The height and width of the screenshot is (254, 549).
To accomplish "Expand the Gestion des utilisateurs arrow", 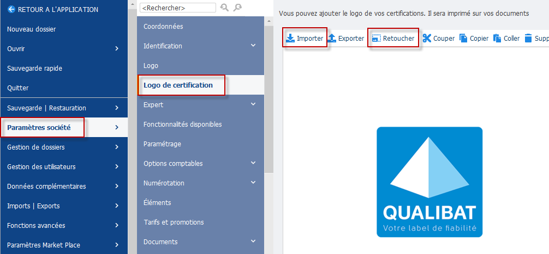I will pyautogui.click(x=117, y=166).
